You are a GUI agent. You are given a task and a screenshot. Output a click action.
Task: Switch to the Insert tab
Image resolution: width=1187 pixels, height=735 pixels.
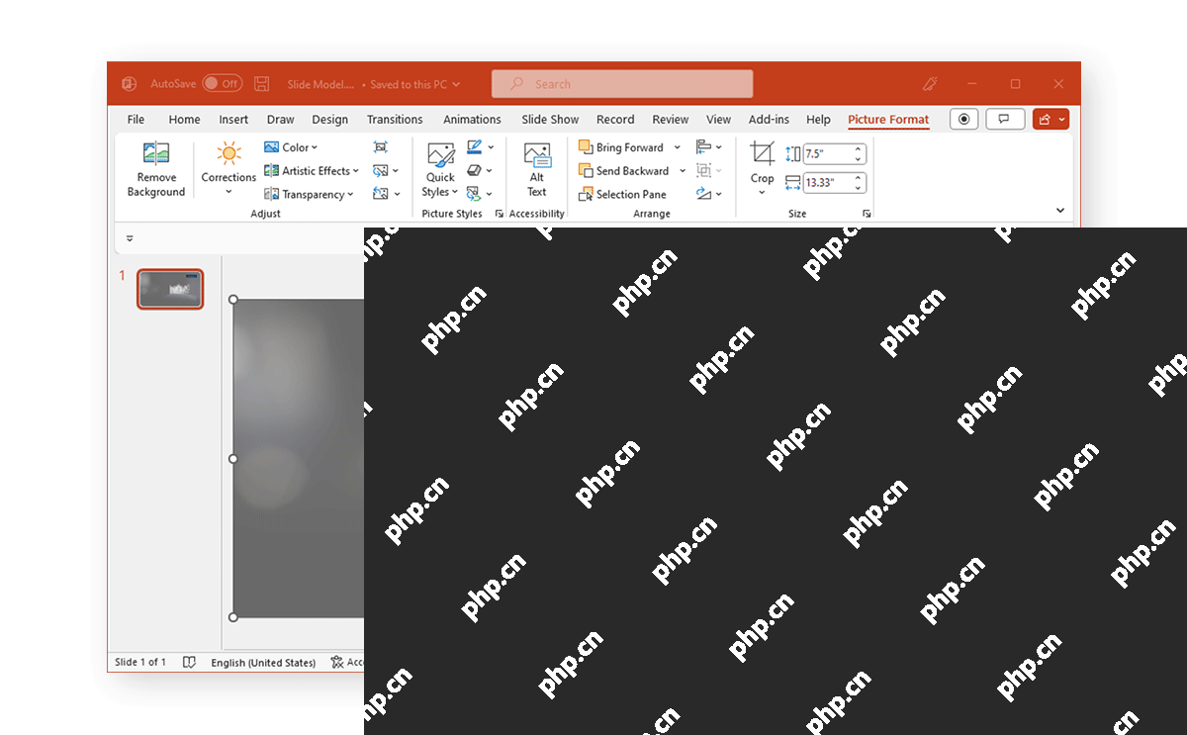233,120
